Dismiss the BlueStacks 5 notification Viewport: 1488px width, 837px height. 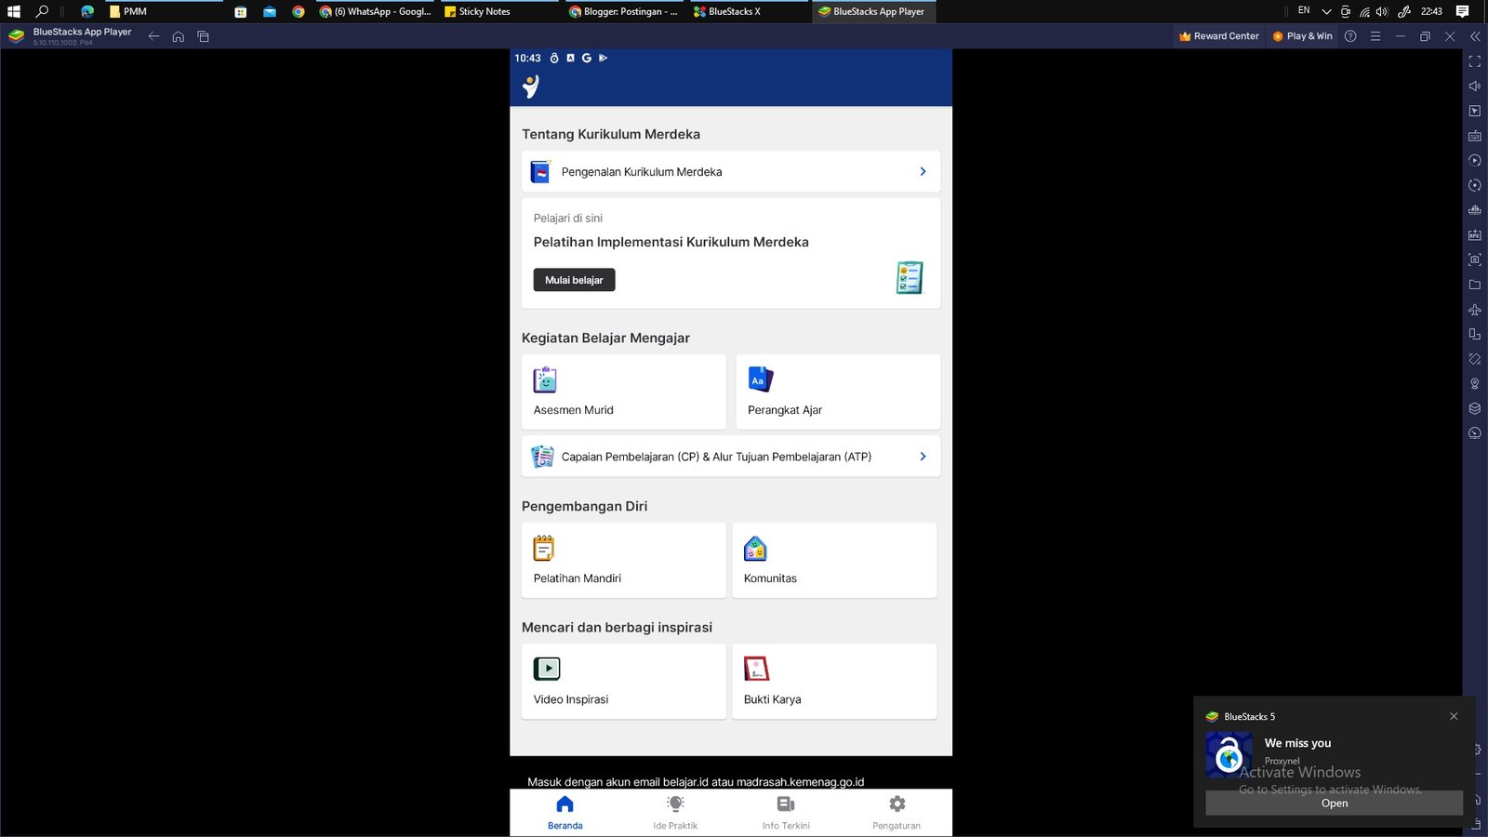1454,716
